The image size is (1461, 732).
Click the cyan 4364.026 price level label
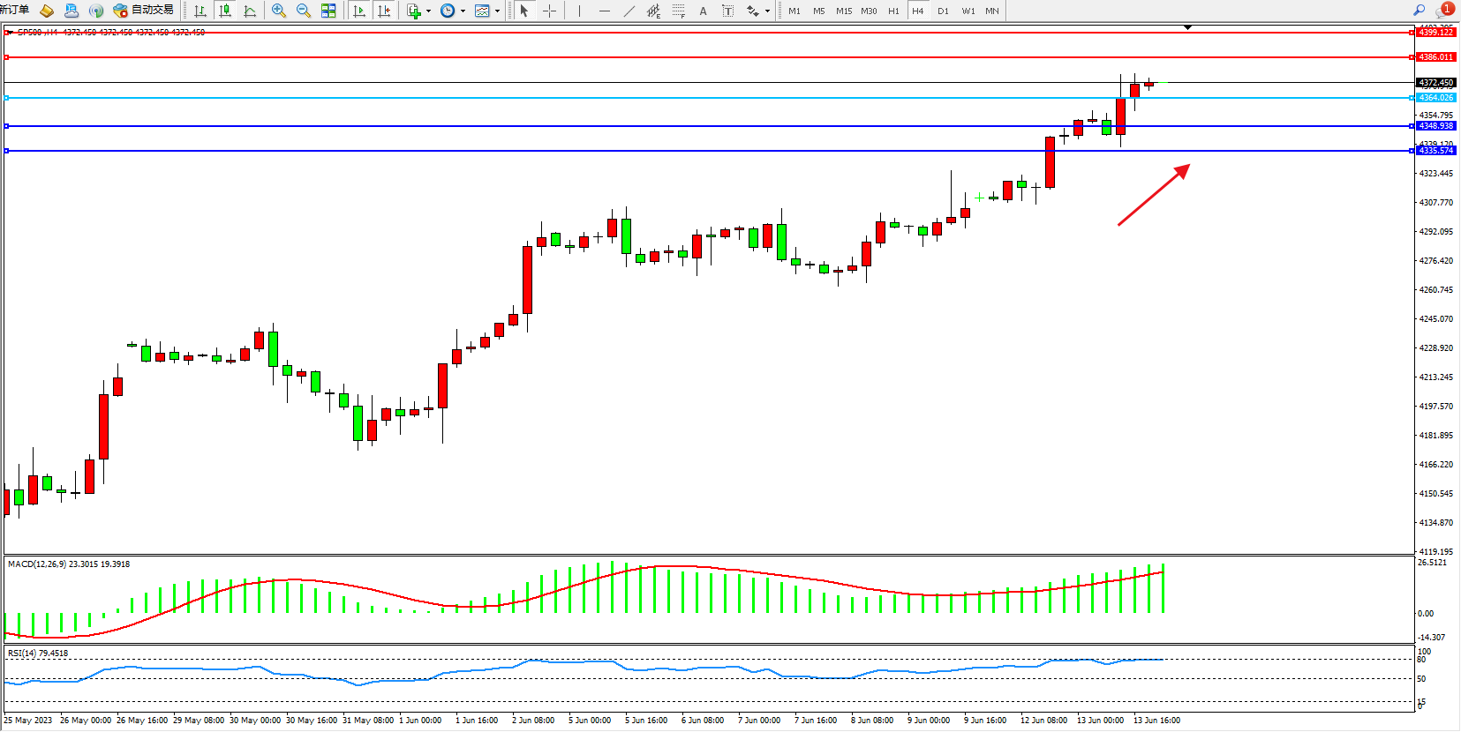pos(1435,98)
